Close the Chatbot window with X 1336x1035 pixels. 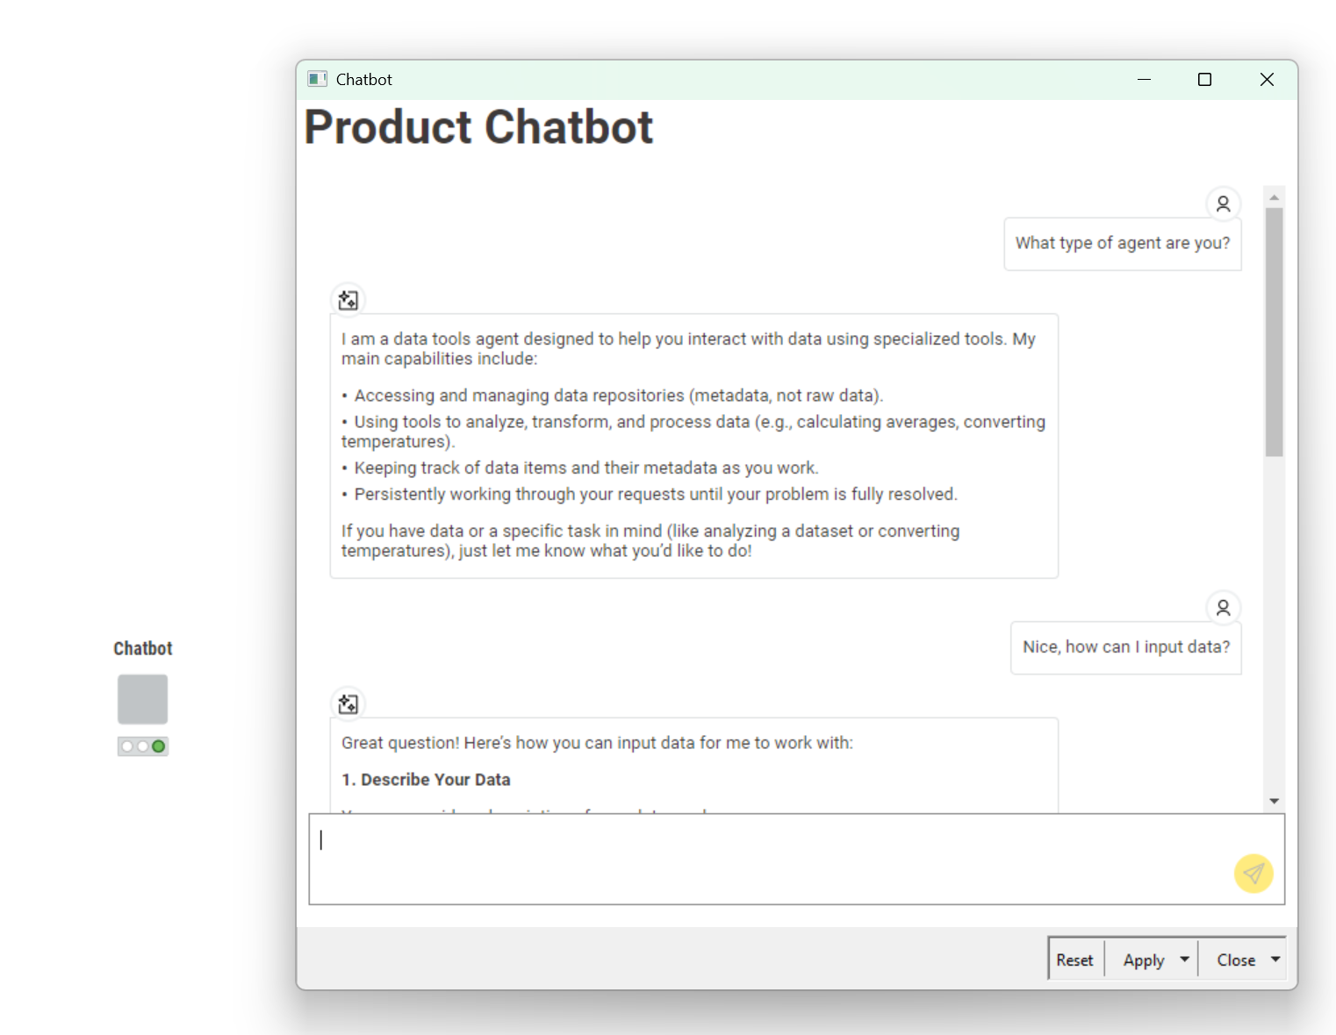(1267, 79)
